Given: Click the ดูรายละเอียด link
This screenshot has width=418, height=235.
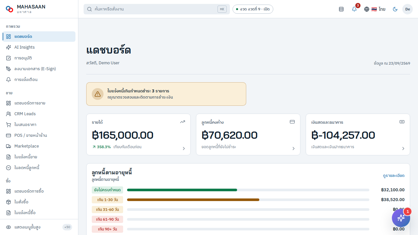Looking at the screenshot, I should (394, 176).
